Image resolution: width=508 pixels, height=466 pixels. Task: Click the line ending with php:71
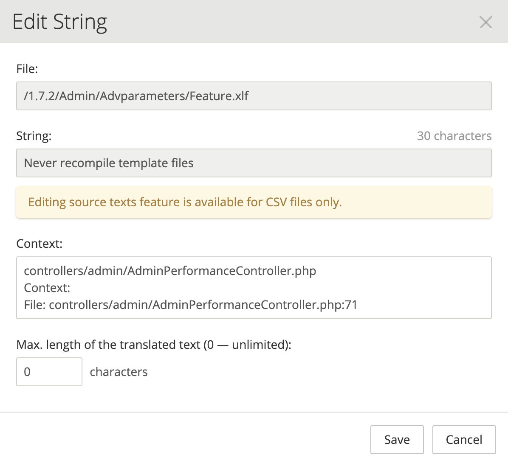(190, 305)
